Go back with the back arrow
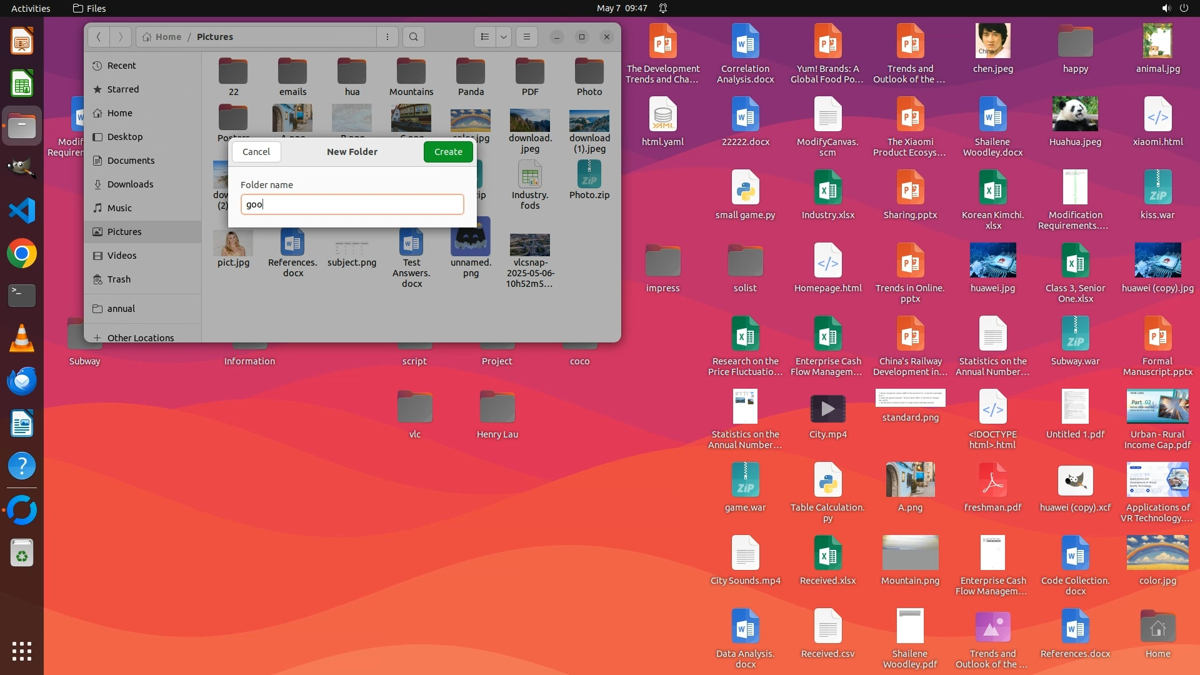 99,37
